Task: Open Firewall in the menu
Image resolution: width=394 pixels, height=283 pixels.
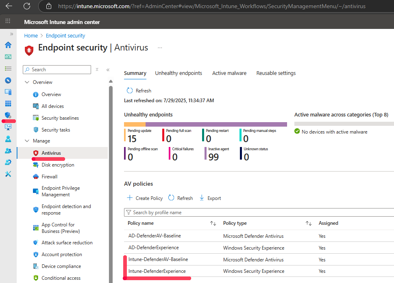Action: tap(50, 177)
